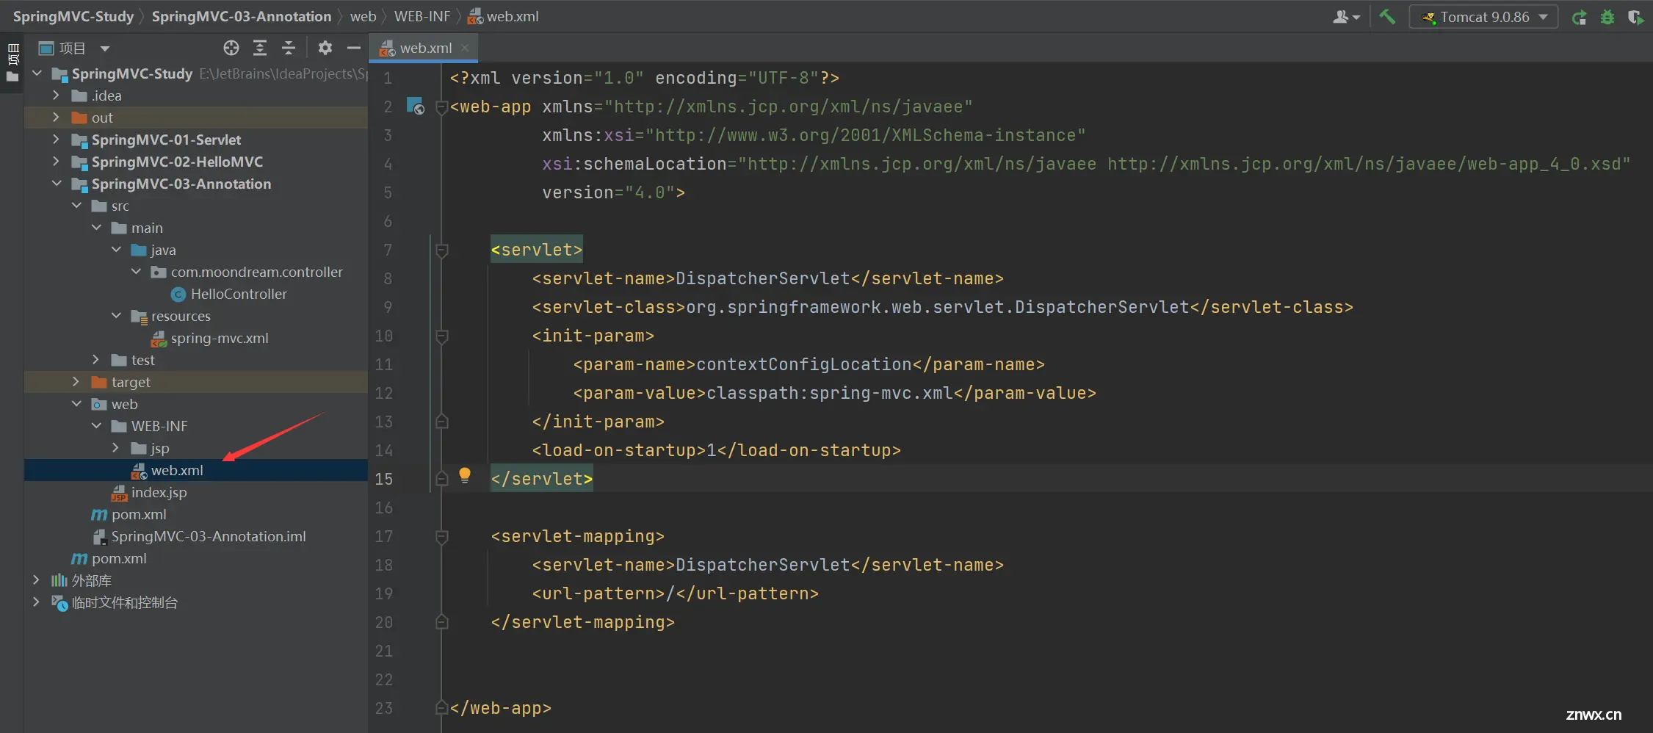Click the gutter web icon on line 2
Image resolution: width=1653 pixels, height=733 pixels.
point(416,106)
